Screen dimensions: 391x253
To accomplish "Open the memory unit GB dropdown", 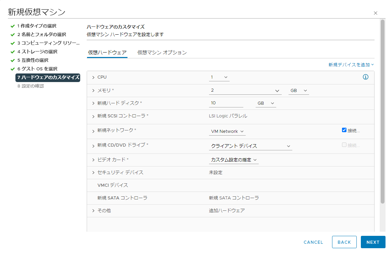I will (298, 91).
